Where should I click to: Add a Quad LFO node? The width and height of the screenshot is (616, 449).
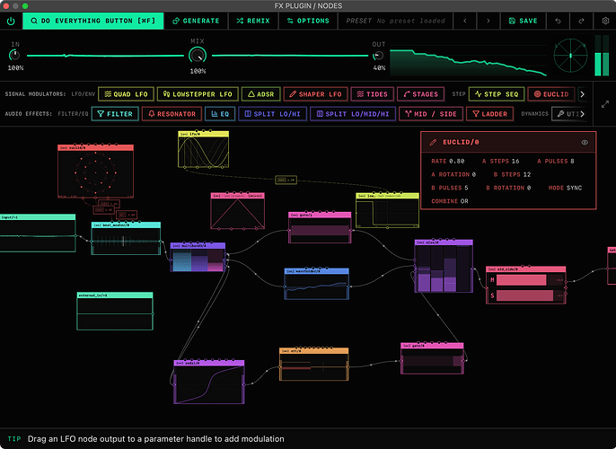[126, 94]
